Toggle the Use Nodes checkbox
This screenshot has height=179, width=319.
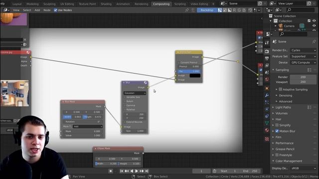(55, 10)
